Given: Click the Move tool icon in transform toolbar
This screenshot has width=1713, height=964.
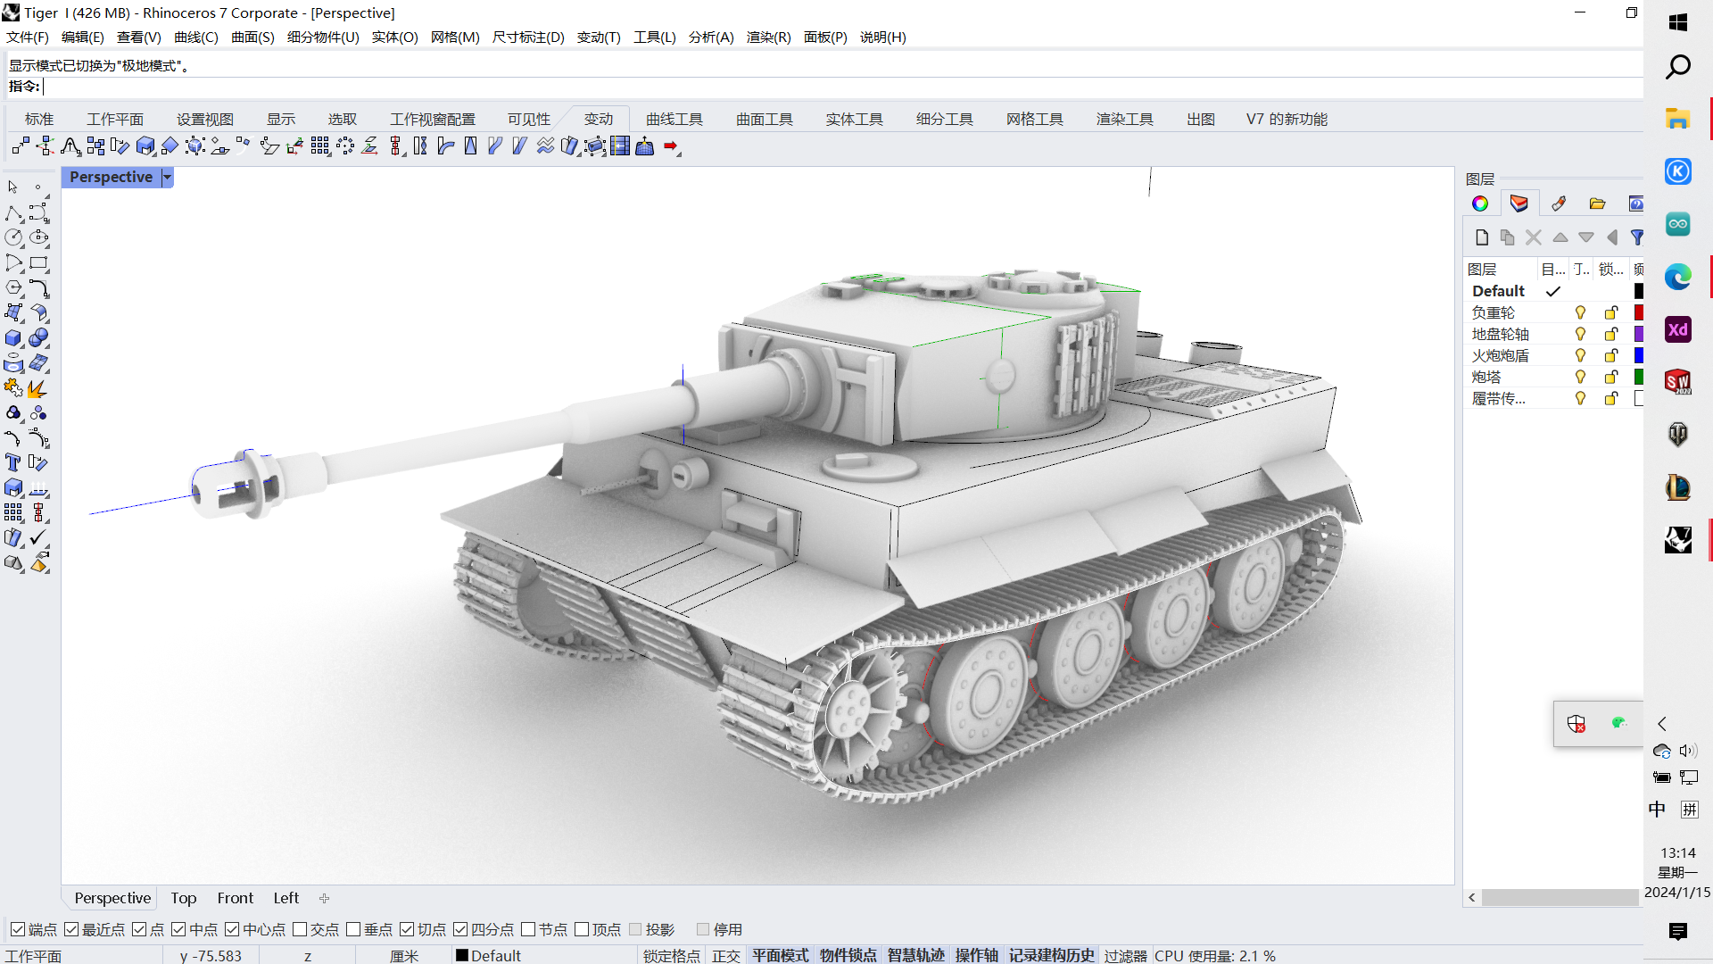Looking at the screenshot, I should coord(21,146).
